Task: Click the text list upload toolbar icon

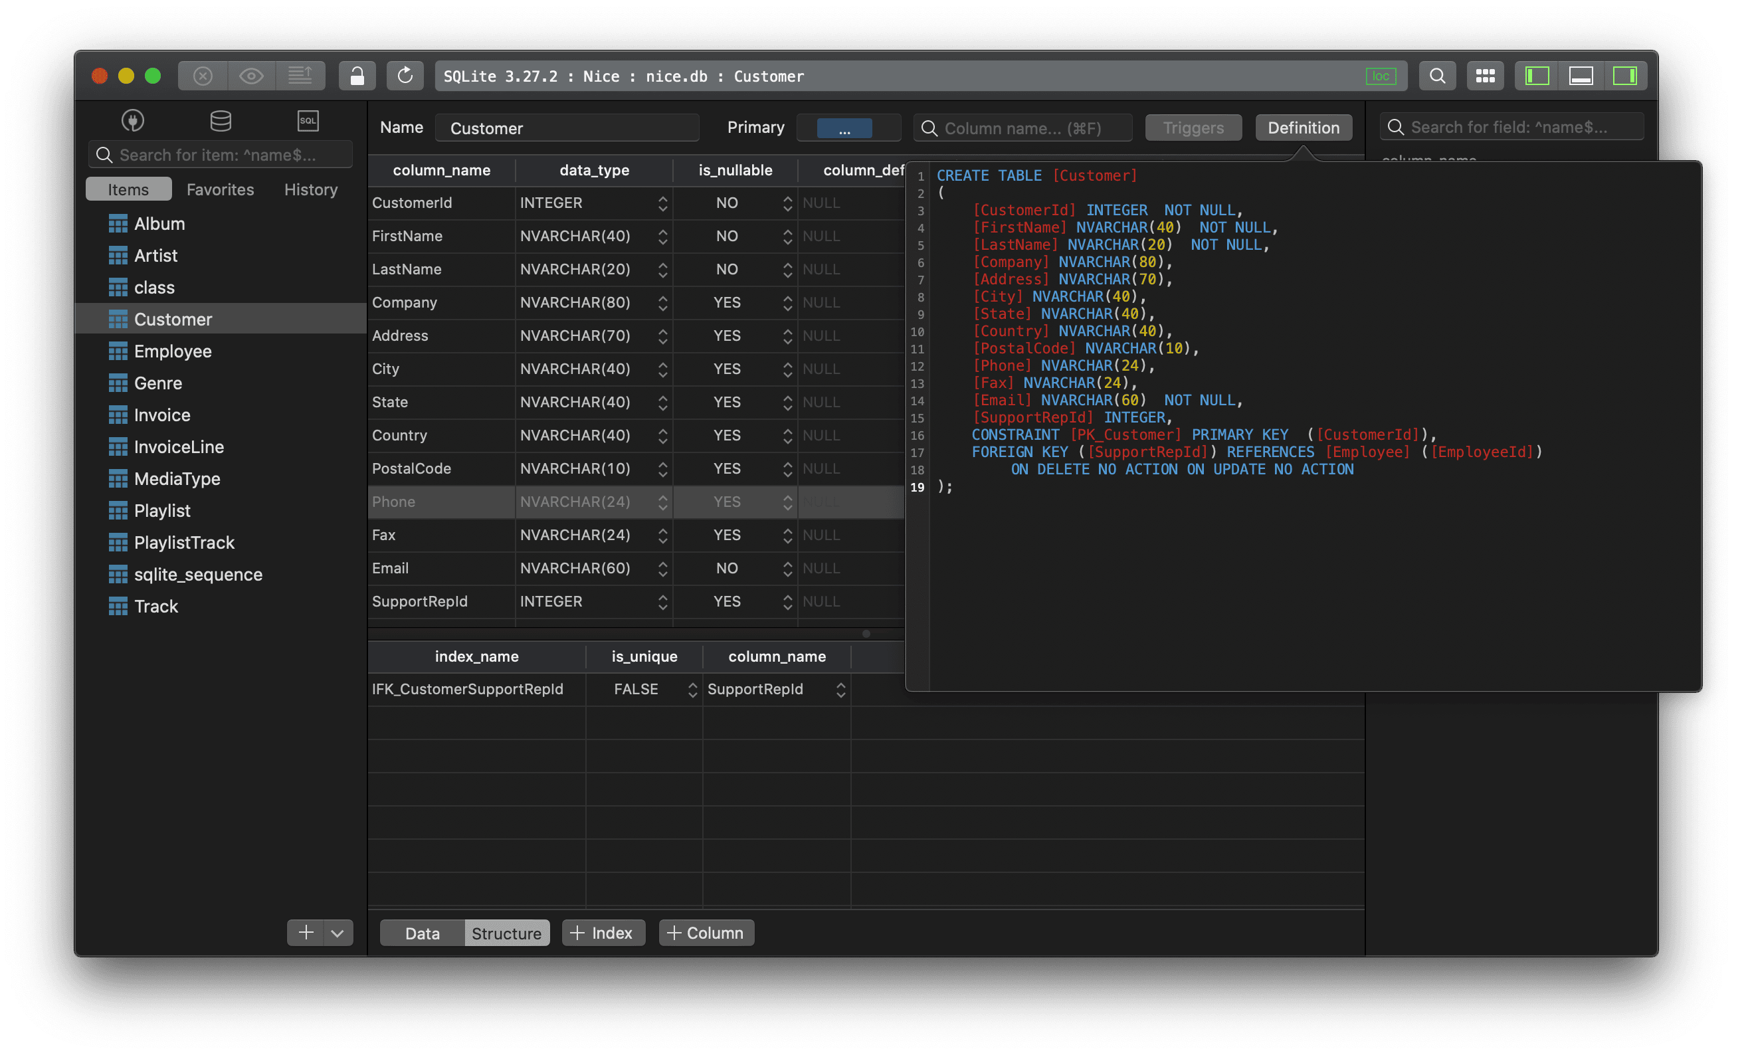Action: tap(300, 75)
